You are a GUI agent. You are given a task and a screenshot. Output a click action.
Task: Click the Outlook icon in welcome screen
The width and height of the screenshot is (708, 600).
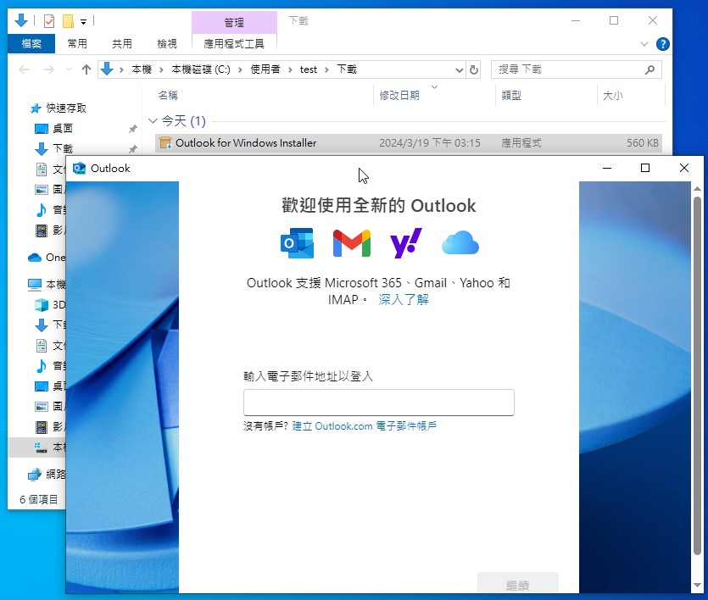[x=297, y=243]
